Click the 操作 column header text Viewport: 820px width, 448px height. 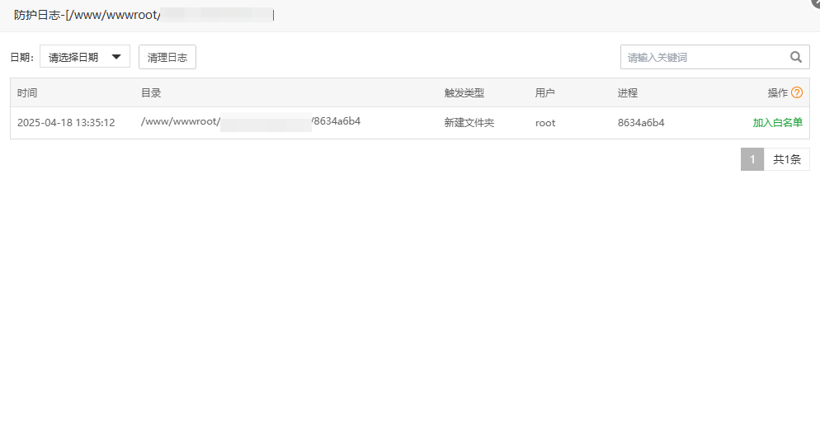(x=777, y=93)
